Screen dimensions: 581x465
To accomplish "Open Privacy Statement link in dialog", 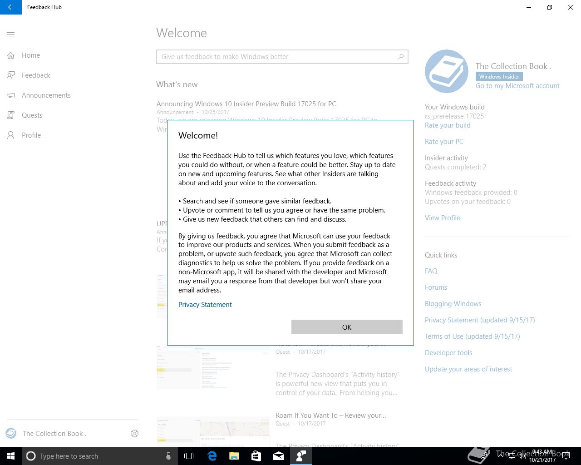I will coord(205,305).
